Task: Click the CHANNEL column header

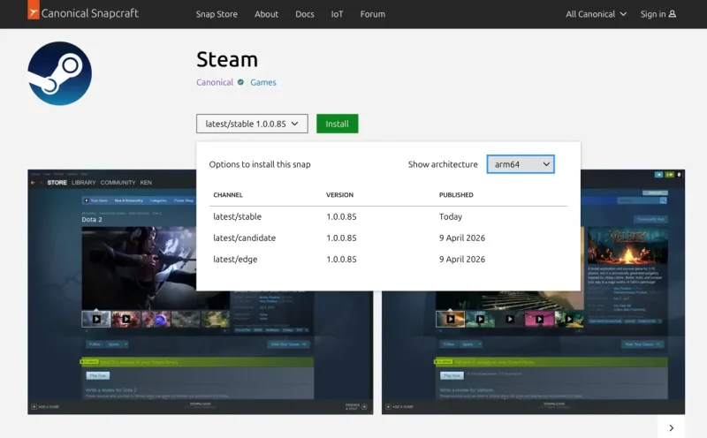Action: (228, 194)
